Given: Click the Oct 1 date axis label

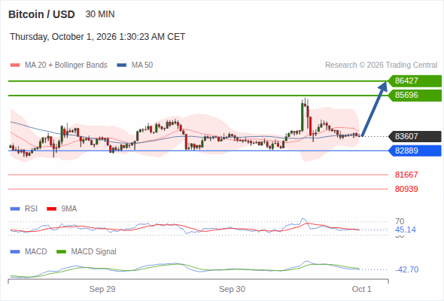Looking at the screenshot, I should pos(362,289).
